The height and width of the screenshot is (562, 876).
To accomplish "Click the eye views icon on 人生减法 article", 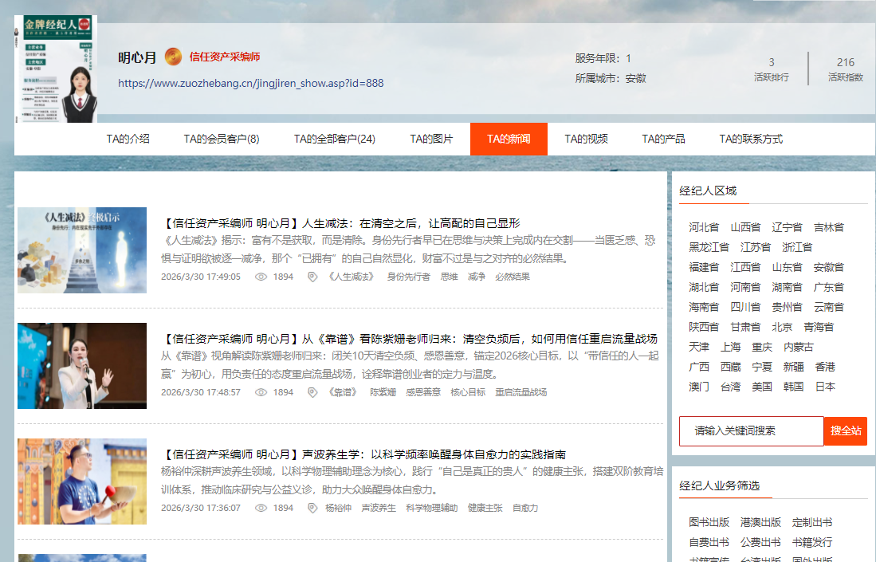I will 261,277.
